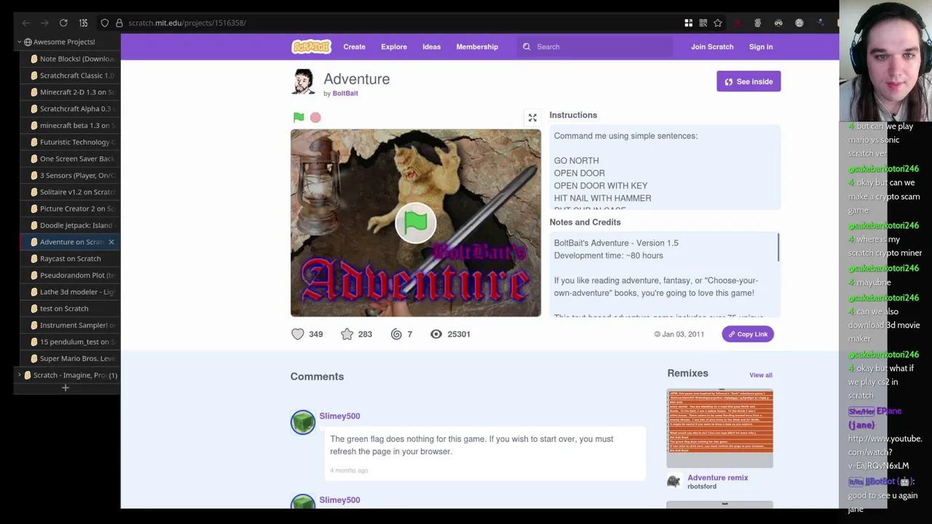This screenshot has height=524, width=932.
Task: Click Slimey500's avatar on the first comment
Action: pos(303,422)
